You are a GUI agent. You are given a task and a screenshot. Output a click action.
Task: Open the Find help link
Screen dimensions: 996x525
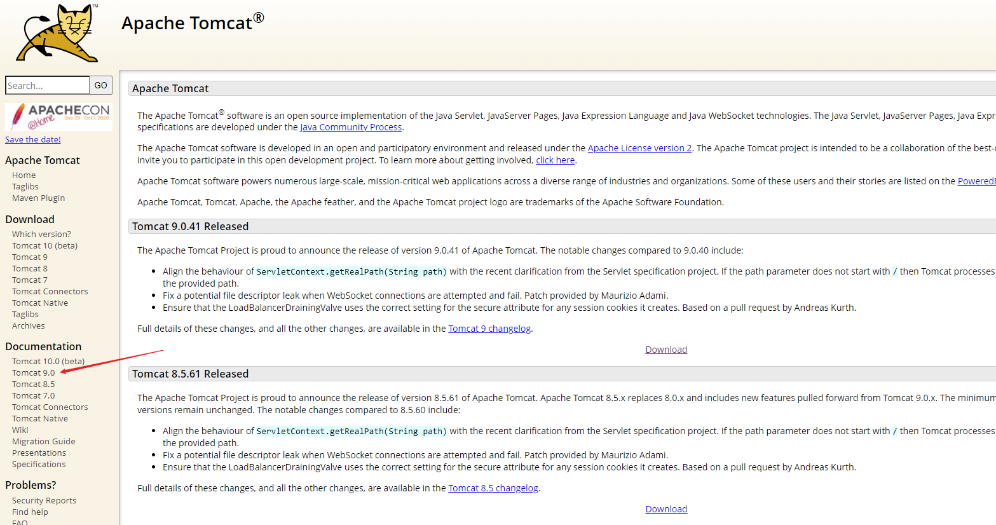30,512
